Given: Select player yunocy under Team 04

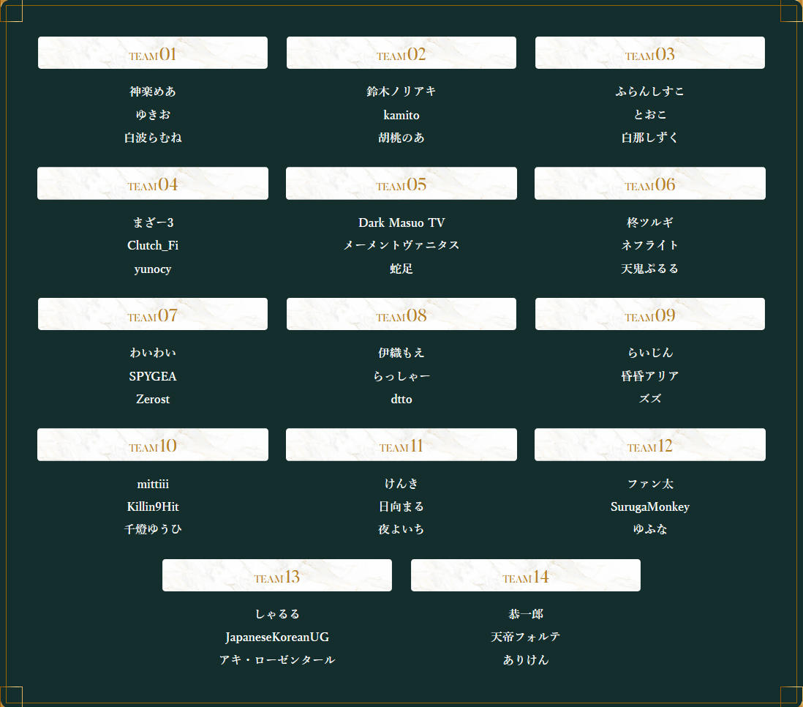Looking at the screenshot, I should 153,269.
